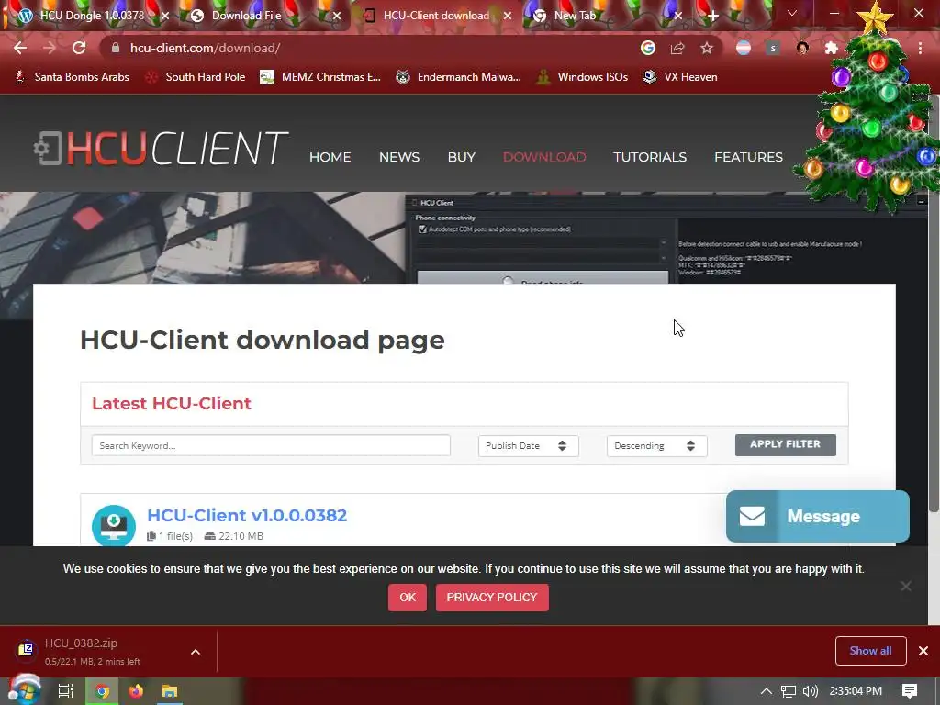Viewport: 940px width, 705px height.
Task: Switch to the HCU Dongle 1.0.0378 tab
Action: click(92, 16)
